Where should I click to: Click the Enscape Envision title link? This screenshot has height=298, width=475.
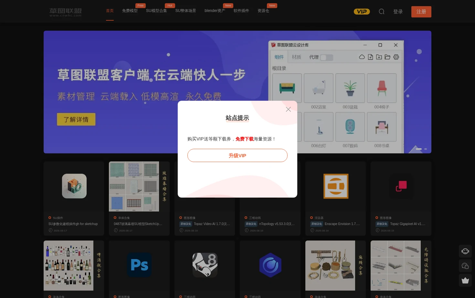pos(343,224)
